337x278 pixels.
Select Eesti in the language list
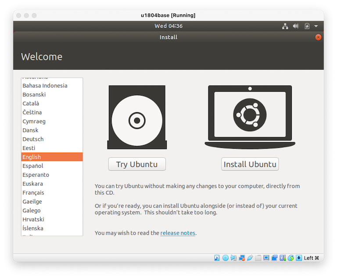tap(52, 148)
